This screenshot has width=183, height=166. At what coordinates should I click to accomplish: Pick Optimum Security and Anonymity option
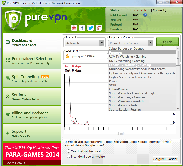[x=142, y=73]
